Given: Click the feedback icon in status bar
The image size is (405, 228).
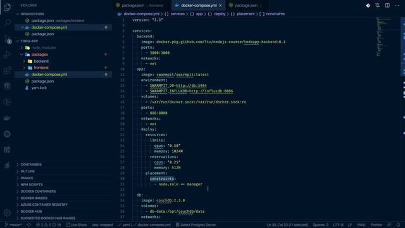Looking at the screenshot, I should pos(389,225).
